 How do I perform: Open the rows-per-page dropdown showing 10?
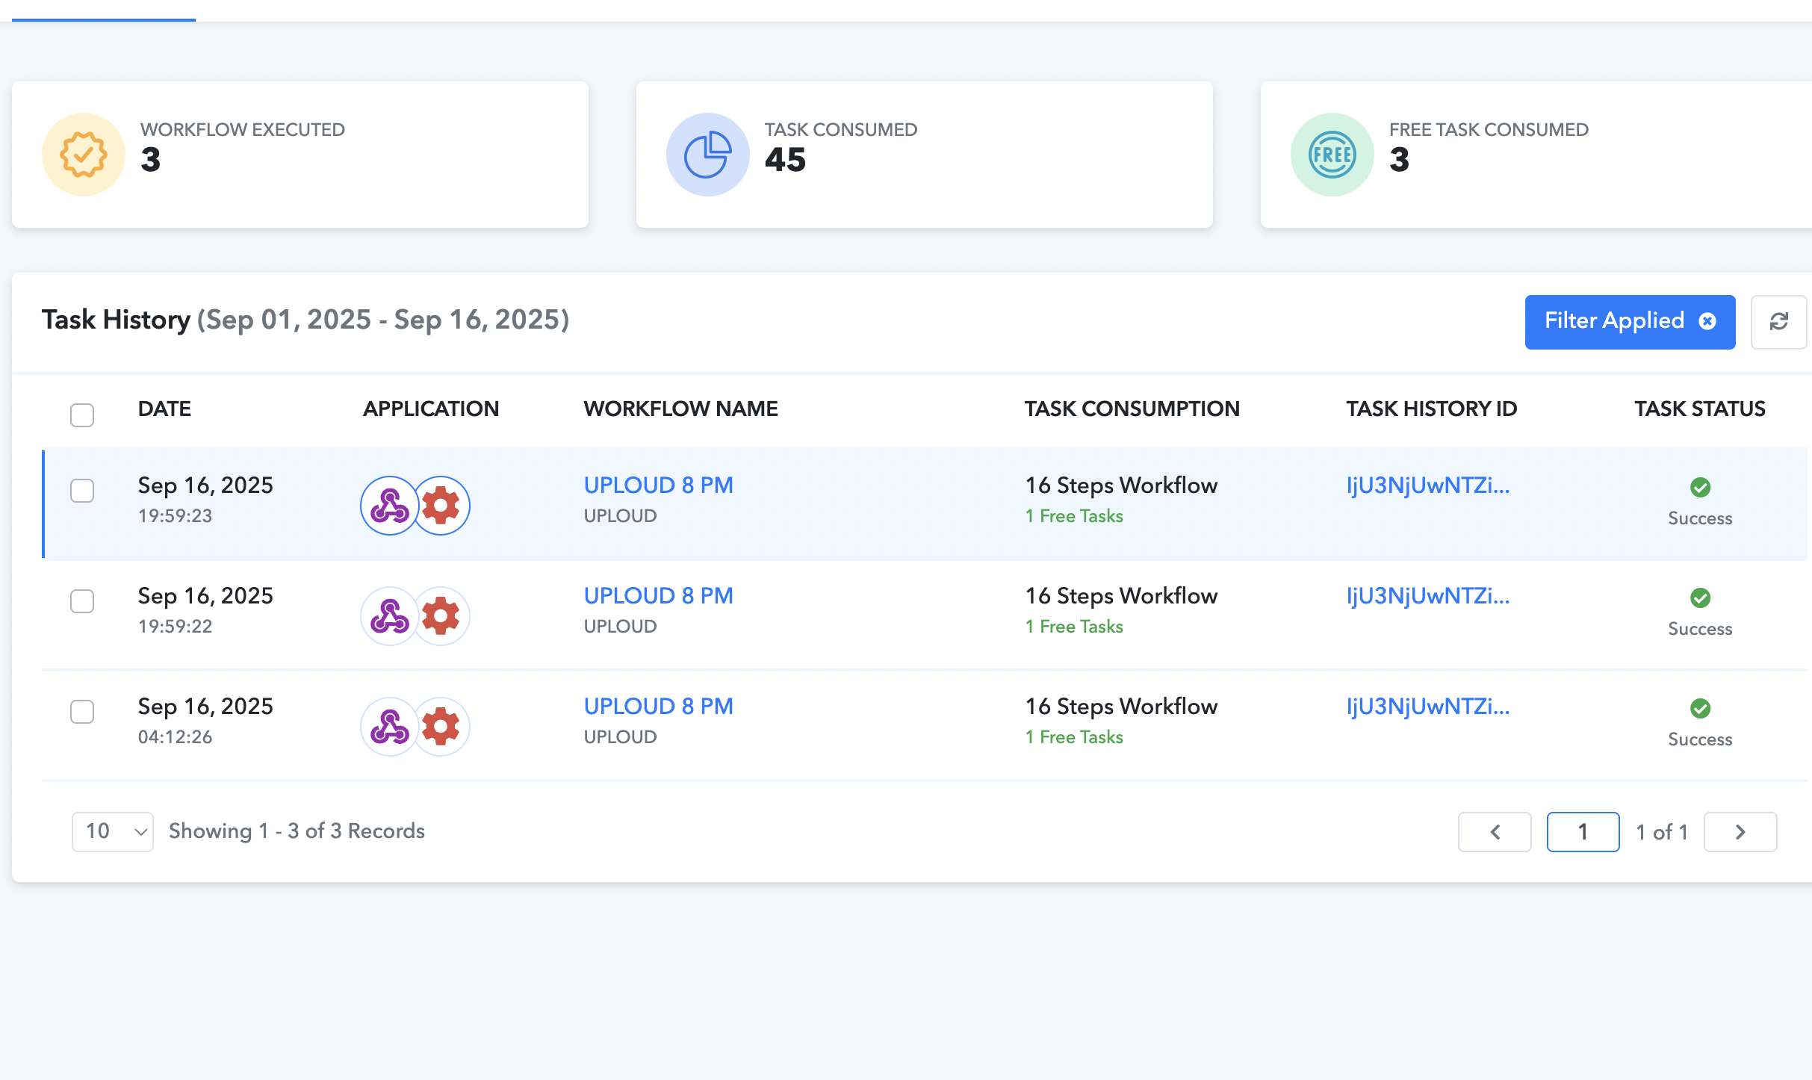(x=113, y=831)
